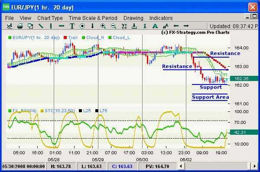Click the green Cloud_H legend square
This screenshot has height=172, width=260.
point(83,38)
